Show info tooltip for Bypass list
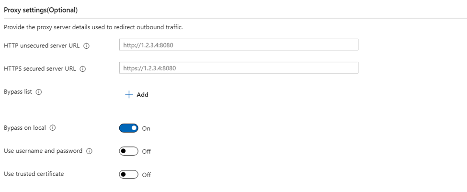The width and height of the screenshot is (467, 192). [39, 92]
